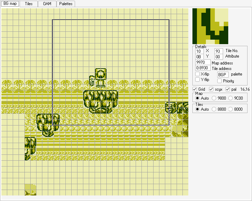Click the small character sprite beside the signpost
The height and width of the screenshot is (201, 252).
[92, 81]
